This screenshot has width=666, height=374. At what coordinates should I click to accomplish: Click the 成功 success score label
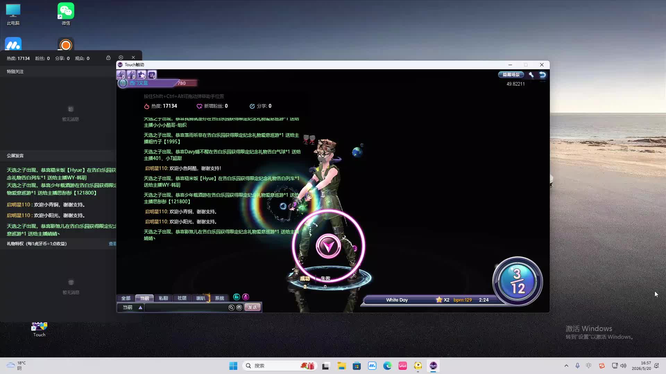point(305,279)
